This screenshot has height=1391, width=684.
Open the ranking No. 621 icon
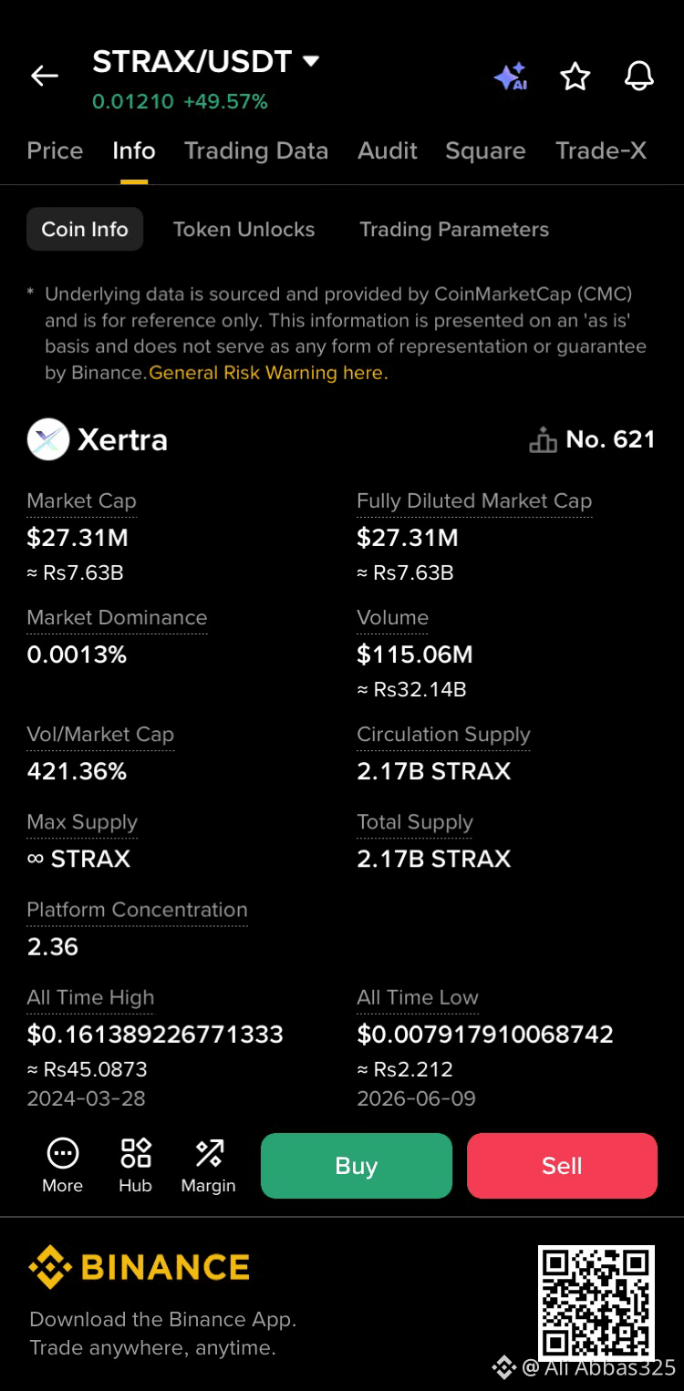coord(543,440)
